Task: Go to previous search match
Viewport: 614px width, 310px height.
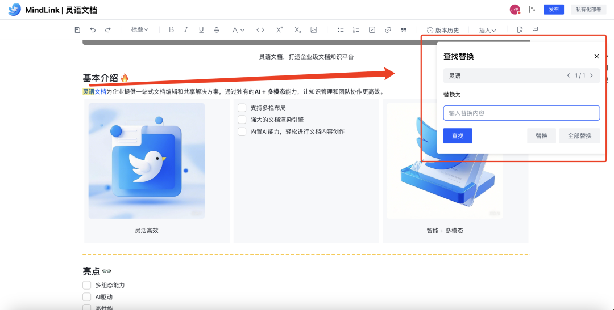Action: tap(568, 76)
